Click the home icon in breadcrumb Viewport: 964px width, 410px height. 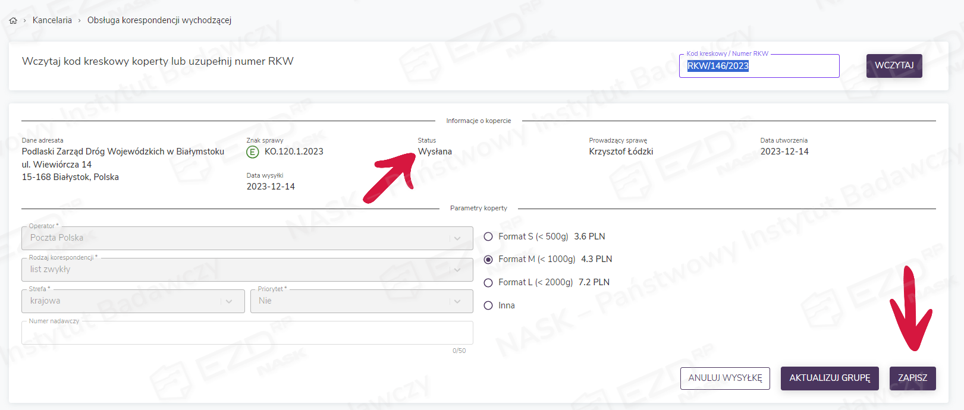click(13, 21)
